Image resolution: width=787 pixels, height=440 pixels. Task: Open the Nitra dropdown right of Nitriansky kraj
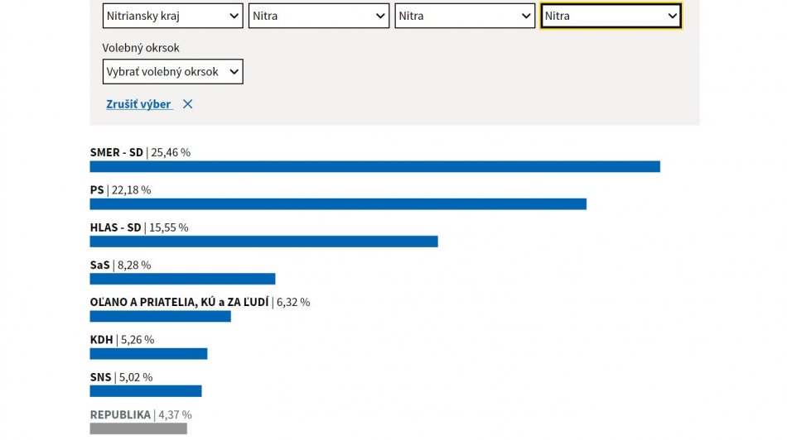[x=318, y=16]
